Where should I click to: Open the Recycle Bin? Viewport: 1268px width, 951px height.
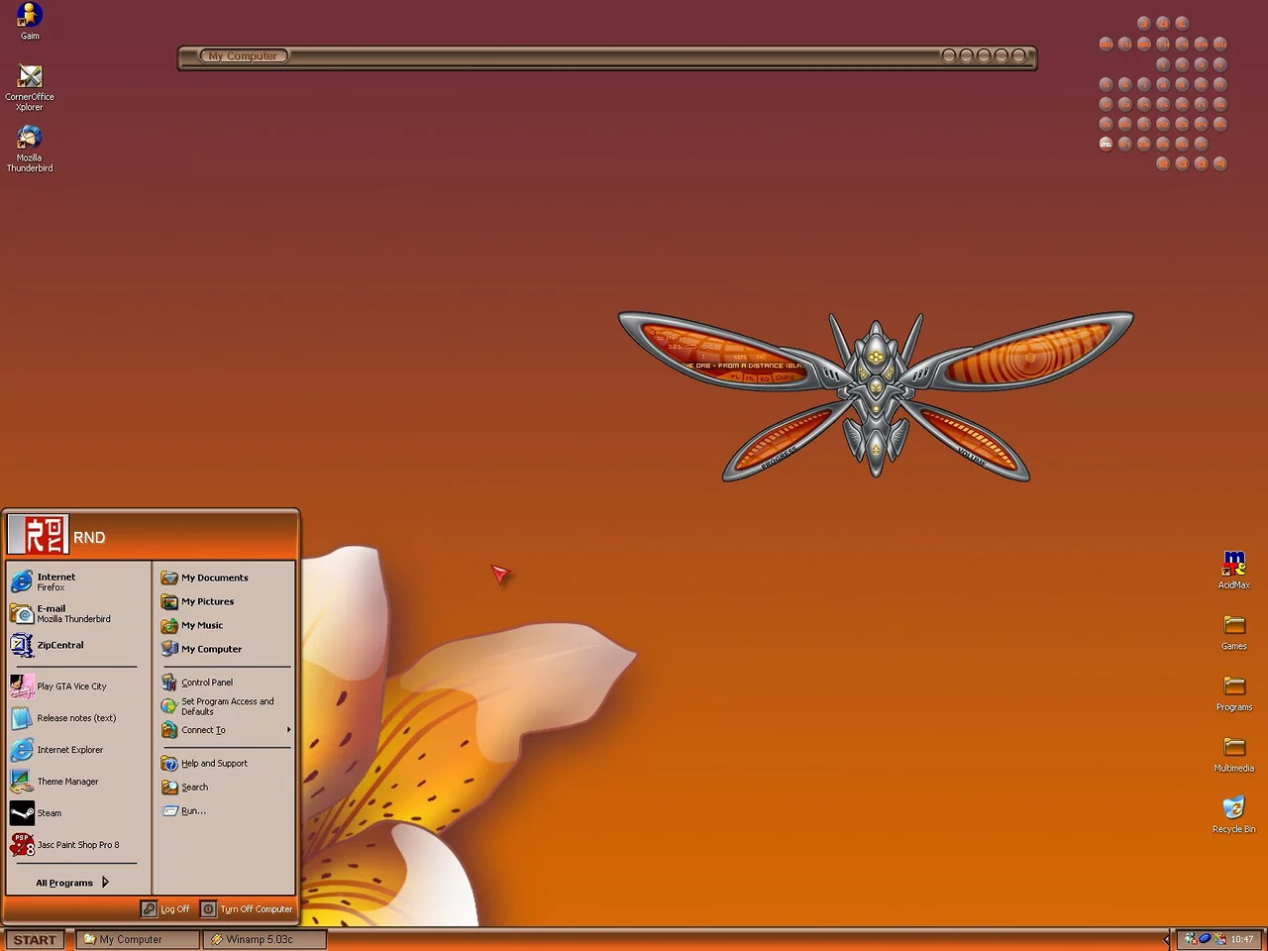point(1233,809)
